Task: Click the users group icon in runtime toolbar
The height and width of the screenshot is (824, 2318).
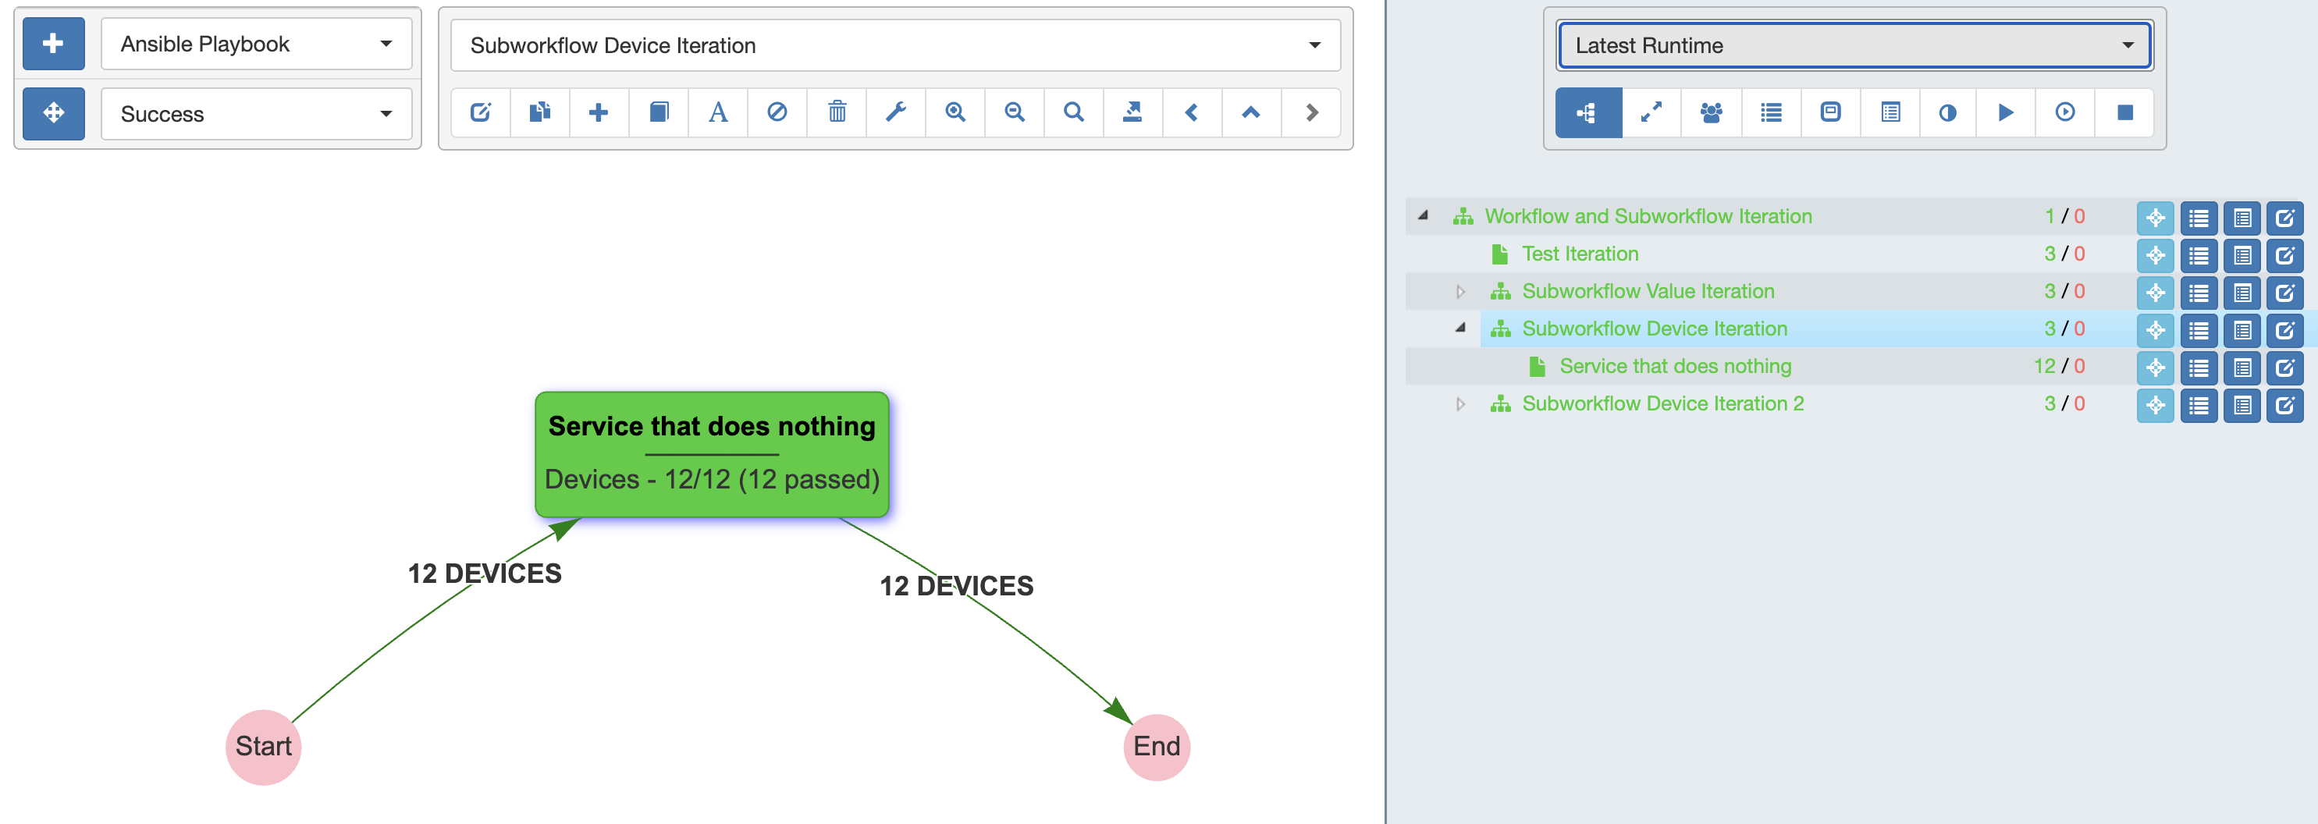Action: pos(1712,112)
